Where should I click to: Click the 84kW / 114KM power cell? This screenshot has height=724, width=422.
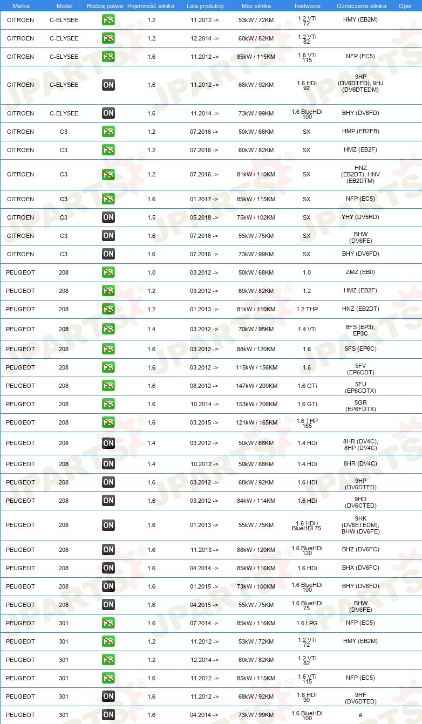[256, 501]
